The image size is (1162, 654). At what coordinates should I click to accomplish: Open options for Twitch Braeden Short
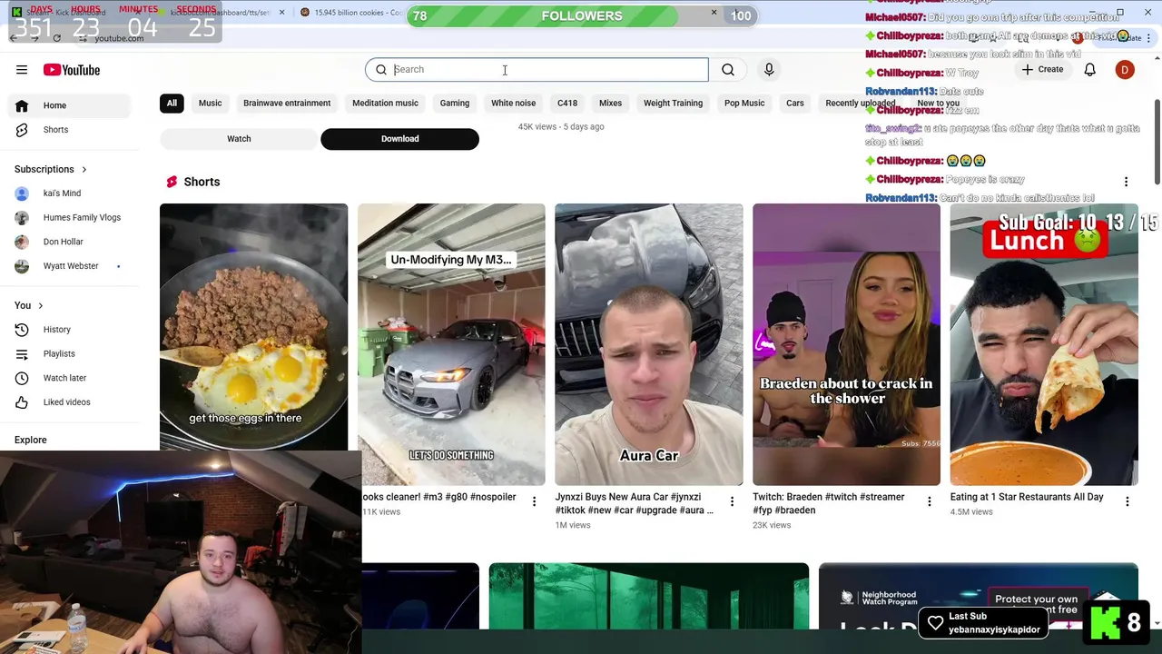[x=929, y=501]
